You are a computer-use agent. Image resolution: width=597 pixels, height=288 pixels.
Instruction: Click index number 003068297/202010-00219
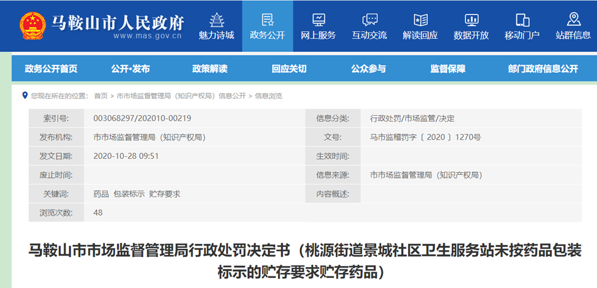(x=142, y=118)
